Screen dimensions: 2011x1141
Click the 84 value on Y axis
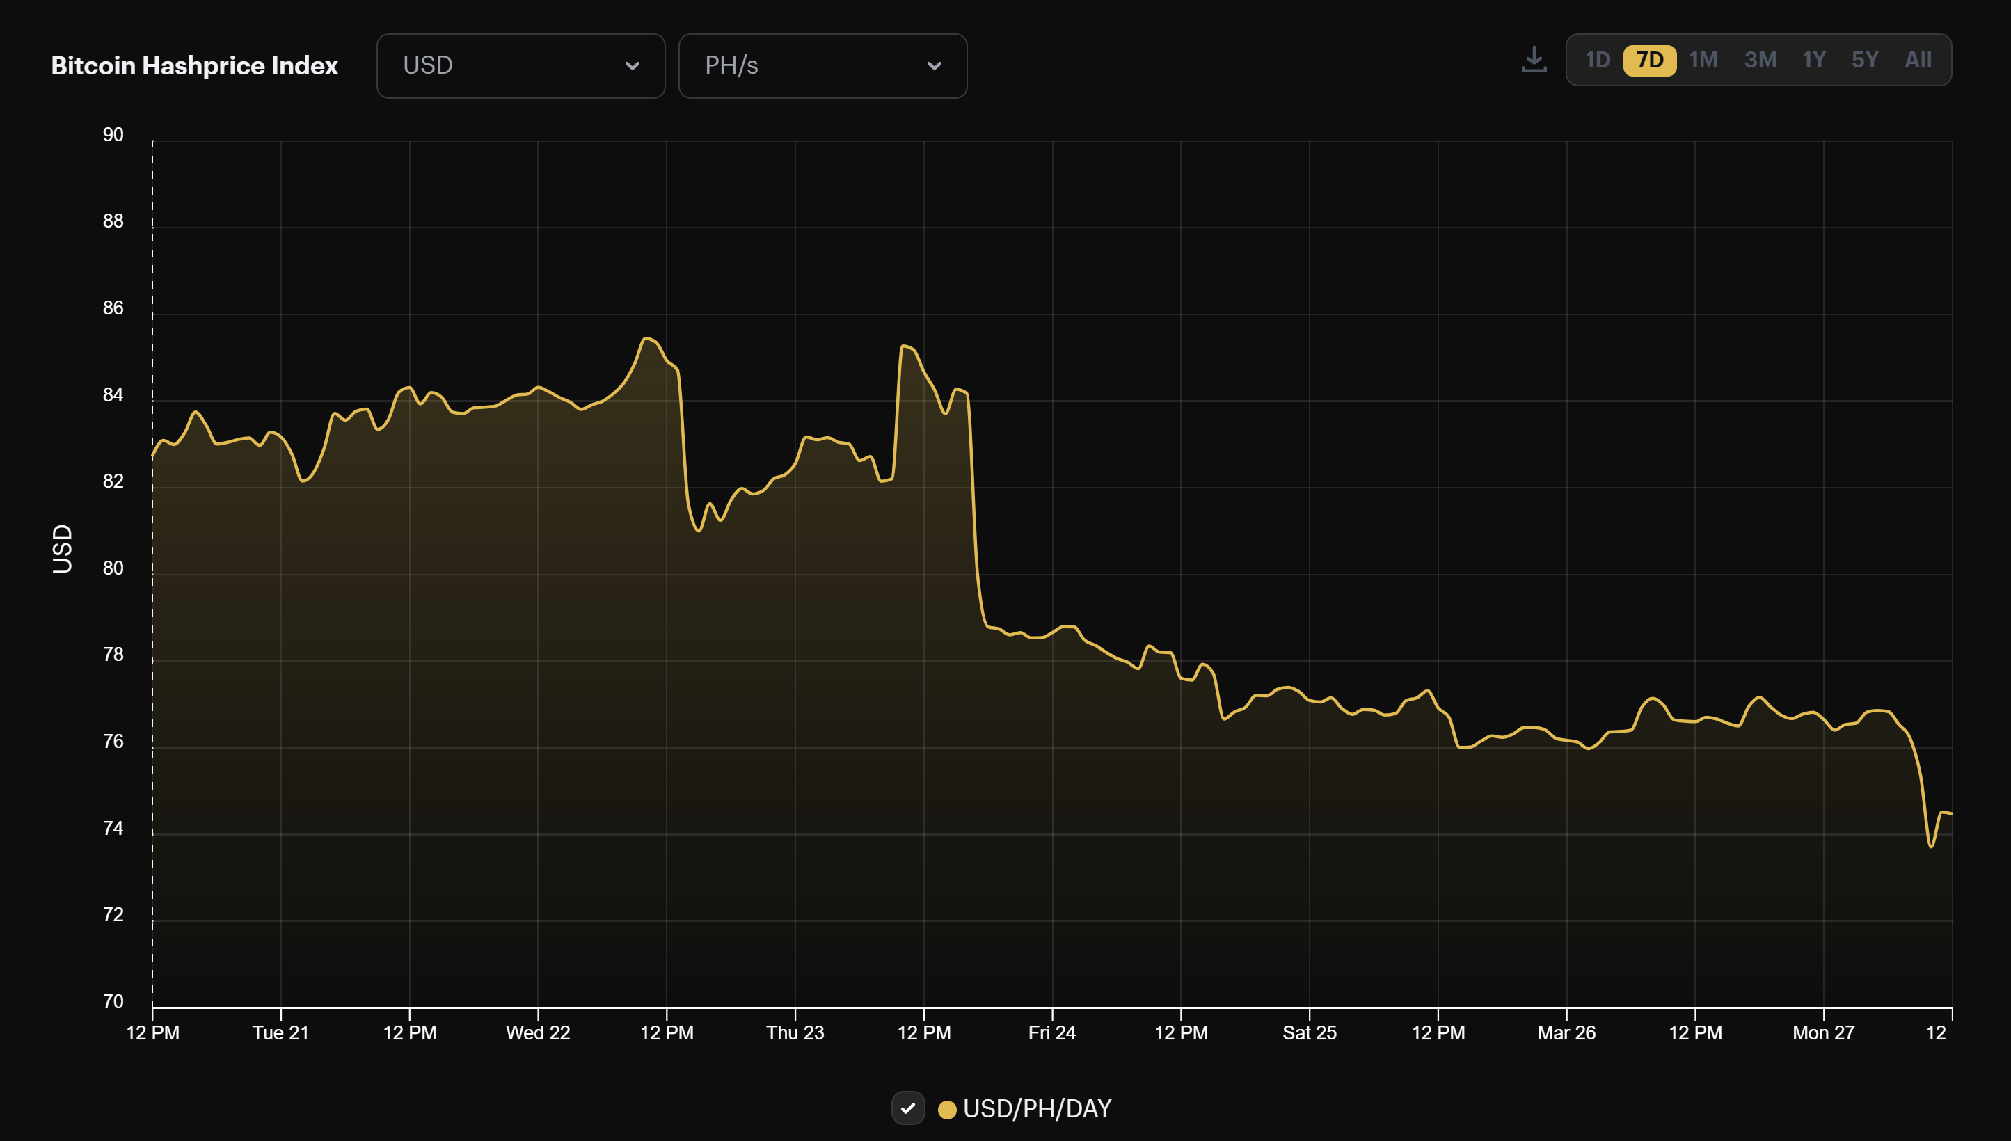[x=113, y=395]
